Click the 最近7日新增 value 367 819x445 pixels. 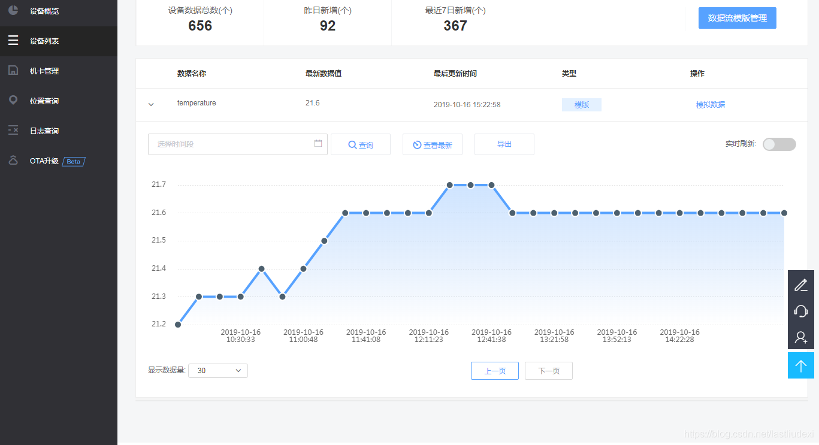click(455, 26)
